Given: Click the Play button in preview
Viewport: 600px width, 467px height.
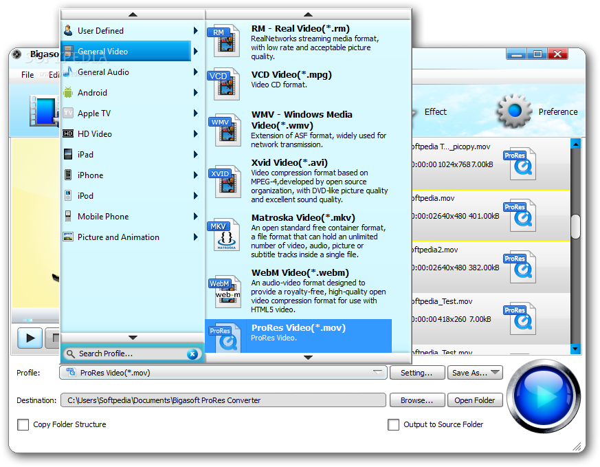Looking at the screenshot, I should click(x=30, y=338).
